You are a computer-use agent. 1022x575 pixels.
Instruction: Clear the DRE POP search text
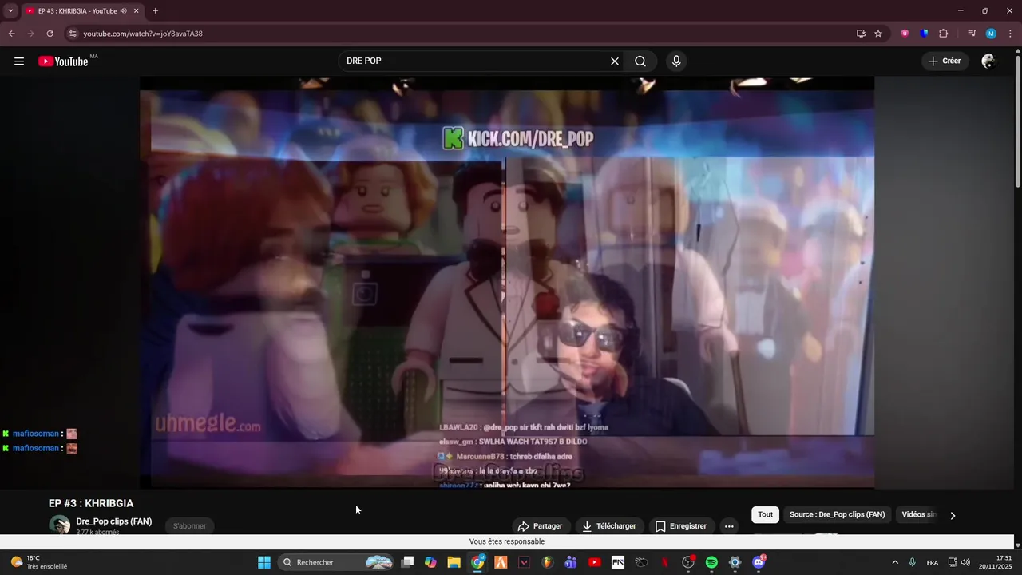click(x=615, y=61)
